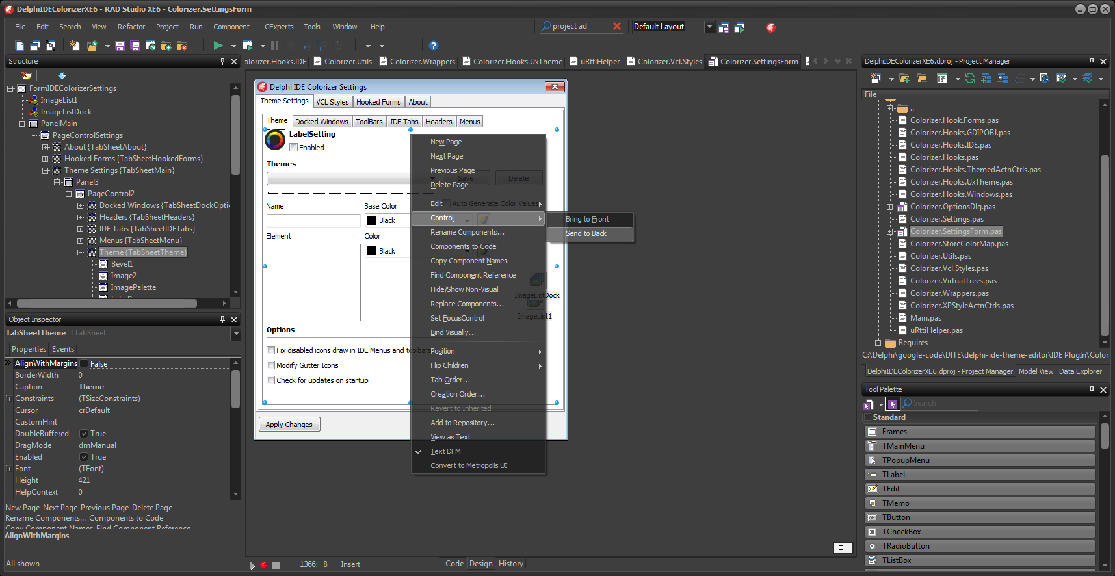Switch to Code view tab at bottom

[x=454, y=564]
